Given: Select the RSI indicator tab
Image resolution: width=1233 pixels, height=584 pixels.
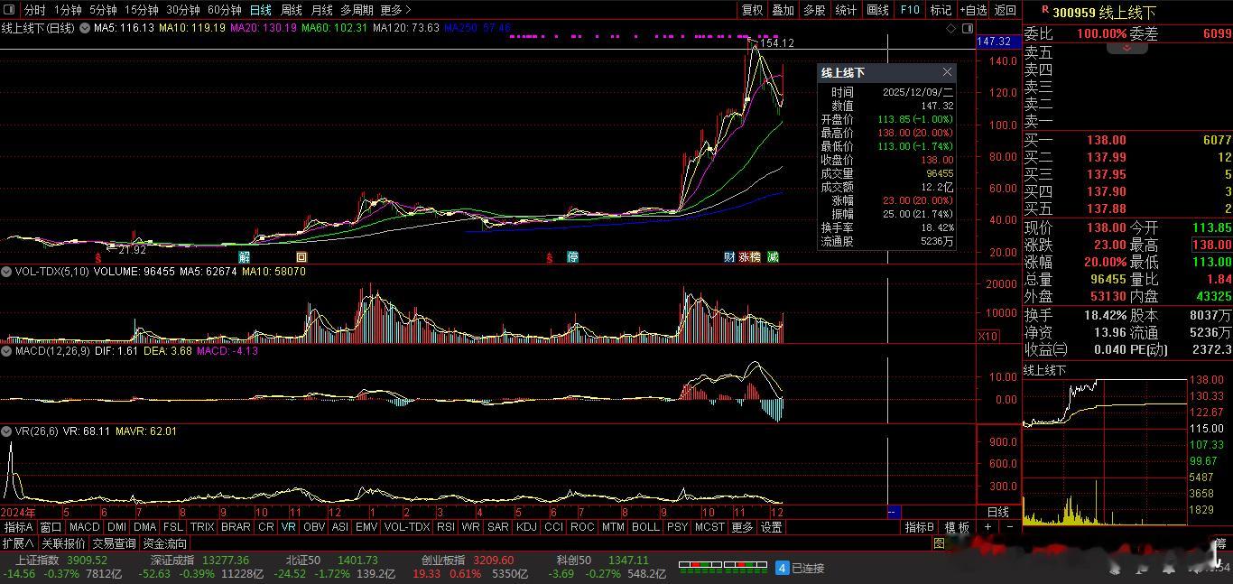Looking at the screenshot, I should click(445, 526).
